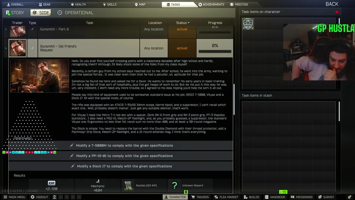Click 'active!' status of Old Friend's Request
The image size is (355, 200).
182,48
